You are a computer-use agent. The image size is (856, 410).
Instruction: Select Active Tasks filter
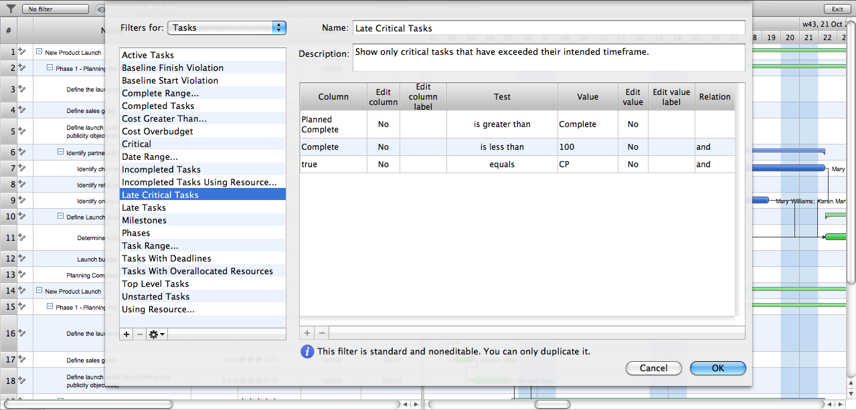point(203,55)
